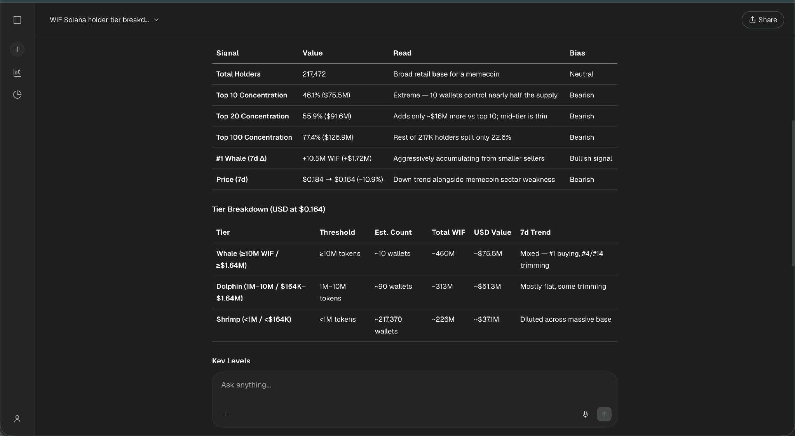The height and width of the screenshot is (436, 795).
Task: Click the 'Bias' column header
Action: coord(577,53)
